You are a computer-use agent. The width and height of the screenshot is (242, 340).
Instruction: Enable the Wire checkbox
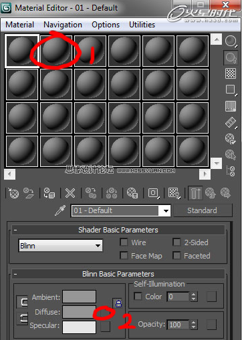tap(124, 242)
